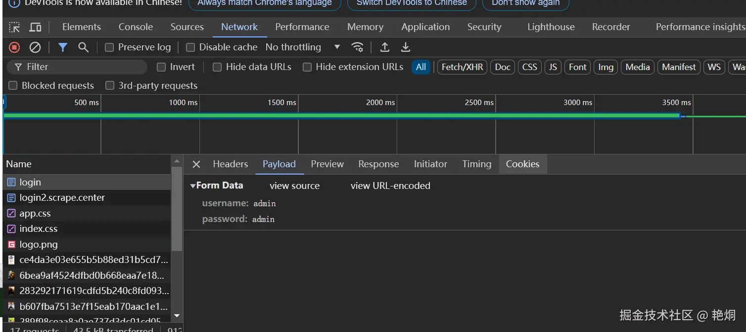Open the Application panel
The image size is (746, 332).
[x=425, y=27]
